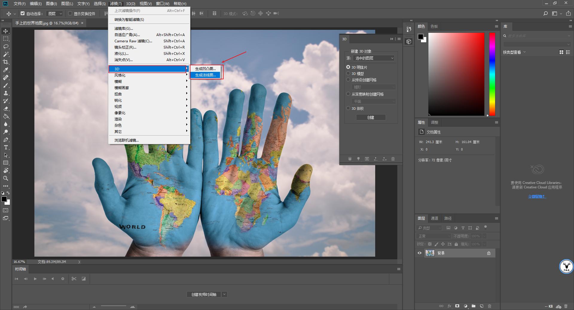Click the 立即获取 link in the Libraries panel
Viewport: 574px width, 310px height.
(537, 196)
